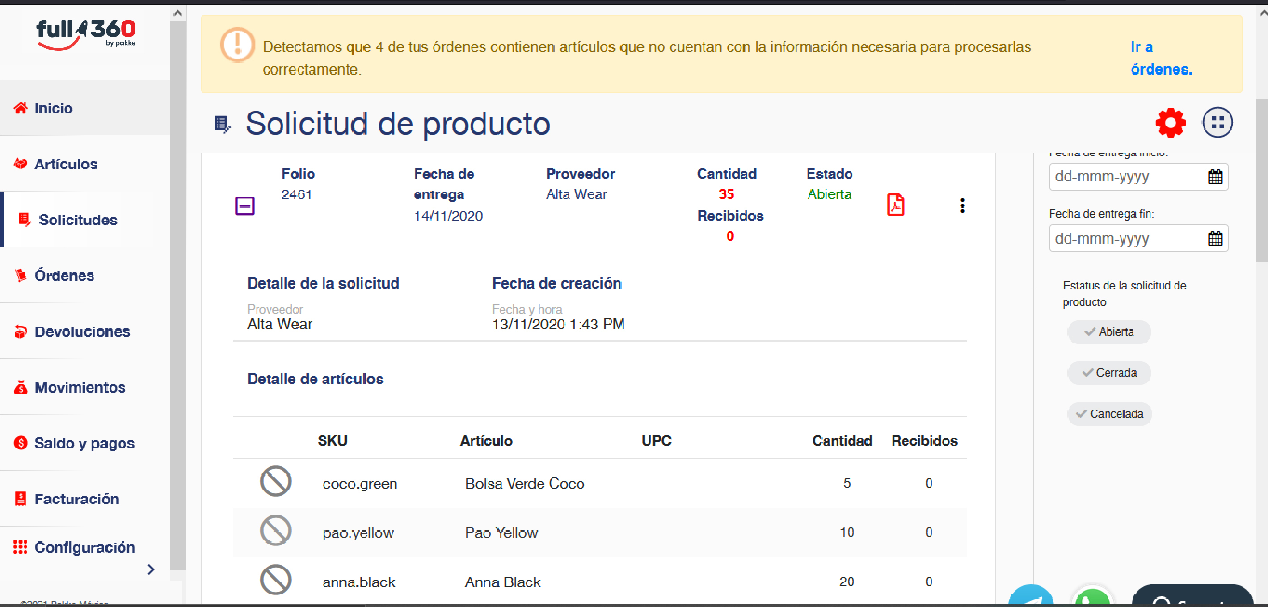
Task: Click the warning exclamation icon in banner
Action: click(237, 45)
